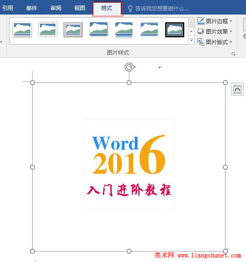Open the 图片版式 dropdown arrow
The image size is (246, 262).
[231, 42]
